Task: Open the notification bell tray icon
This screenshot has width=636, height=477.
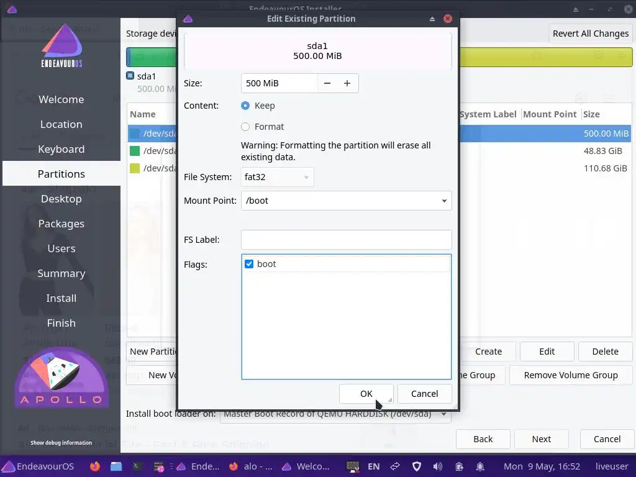Action: [480, 466]
